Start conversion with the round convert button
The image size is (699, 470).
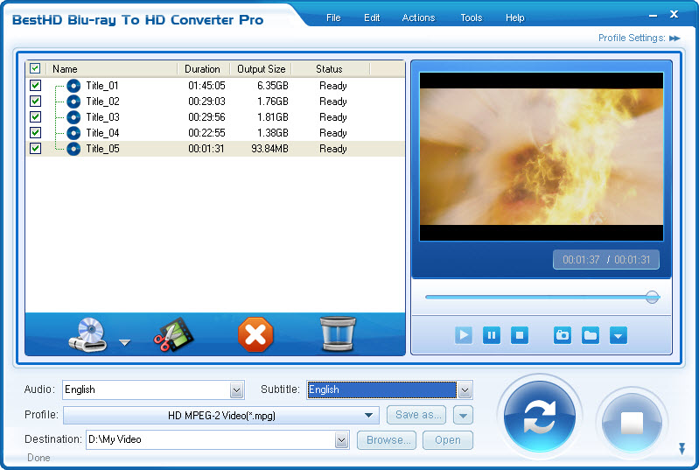click(540, 417)
